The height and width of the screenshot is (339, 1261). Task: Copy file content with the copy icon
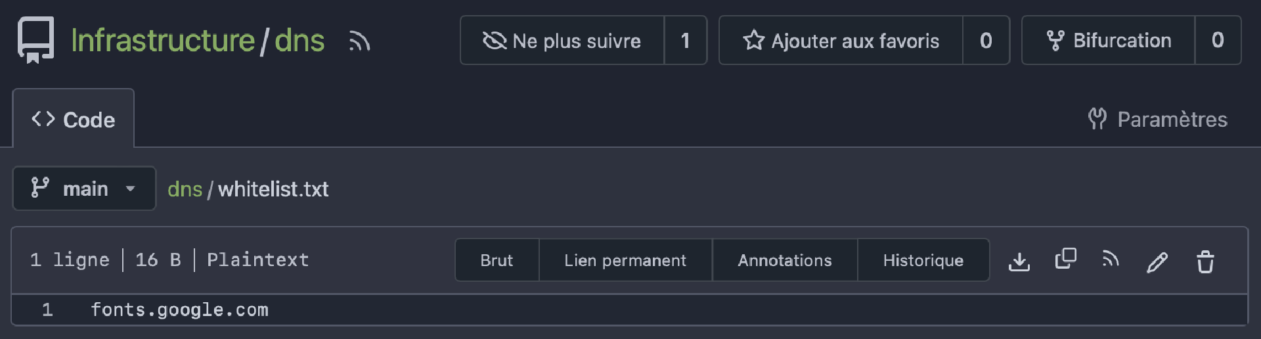(1065, 259)
